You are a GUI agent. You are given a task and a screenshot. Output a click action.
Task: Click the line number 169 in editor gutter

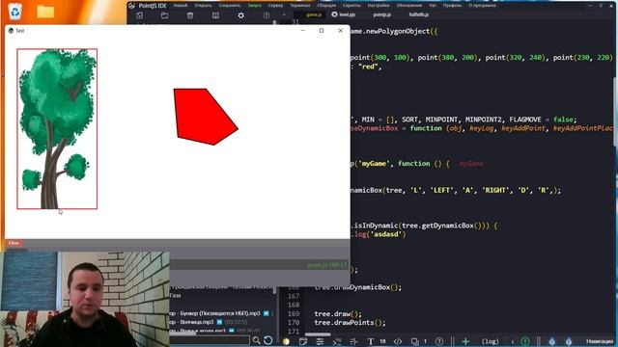click(x=294, y=314)
